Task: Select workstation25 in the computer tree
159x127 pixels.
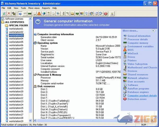Action: pos(16,108)
